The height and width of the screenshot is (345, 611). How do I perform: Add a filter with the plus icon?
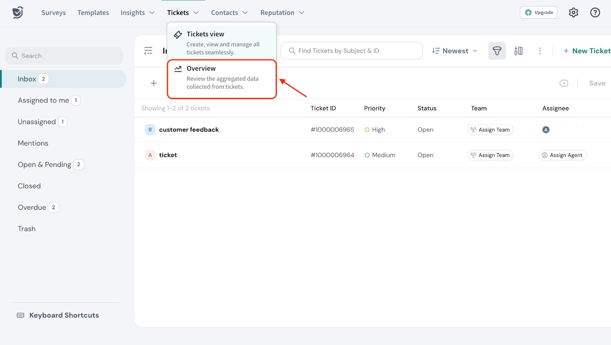154,83
